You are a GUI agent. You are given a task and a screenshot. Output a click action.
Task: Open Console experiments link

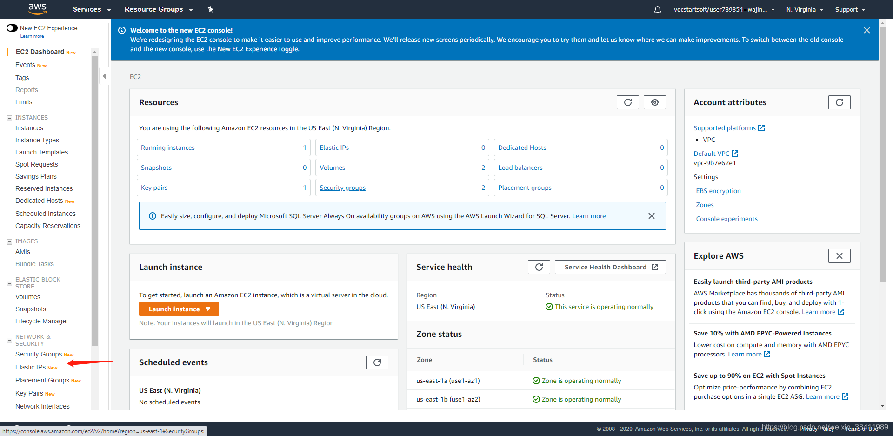(726, 219)
